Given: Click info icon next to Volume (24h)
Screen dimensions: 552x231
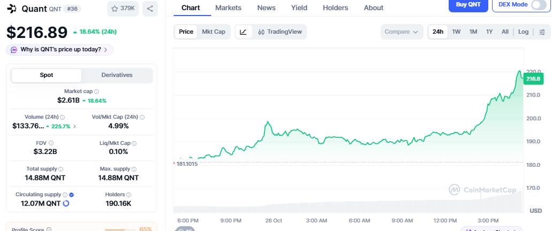Looking at the screenshot, I should click(x=62, y=117).
